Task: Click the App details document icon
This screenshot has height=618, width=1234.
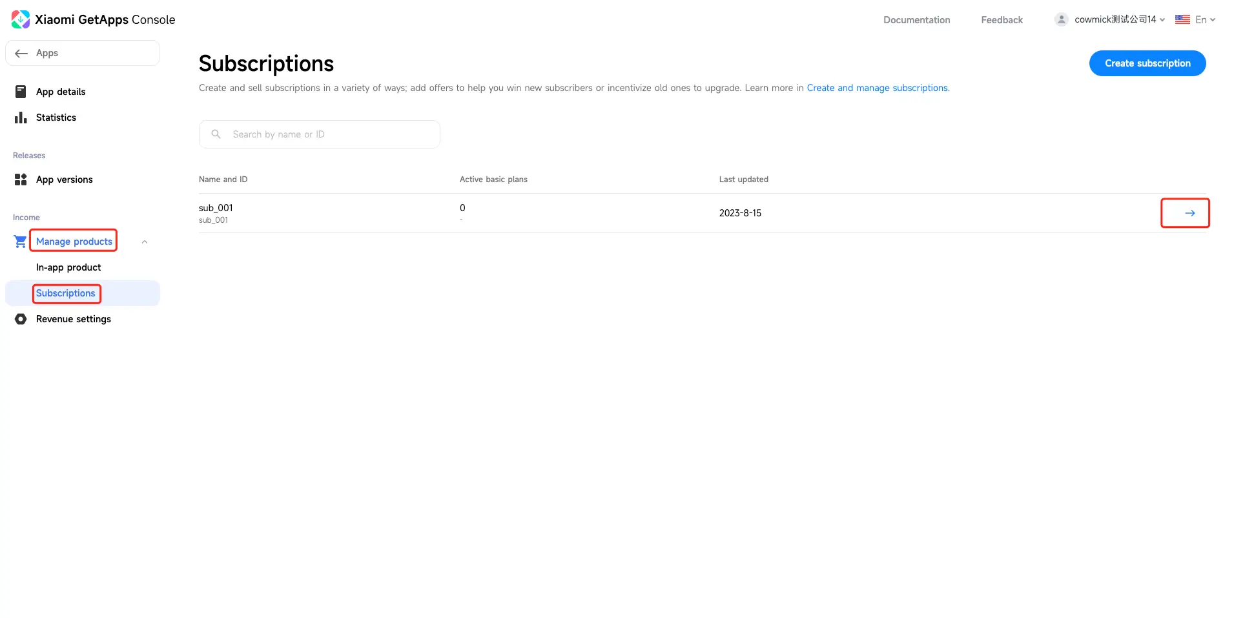Action: [x=21, y=92]
